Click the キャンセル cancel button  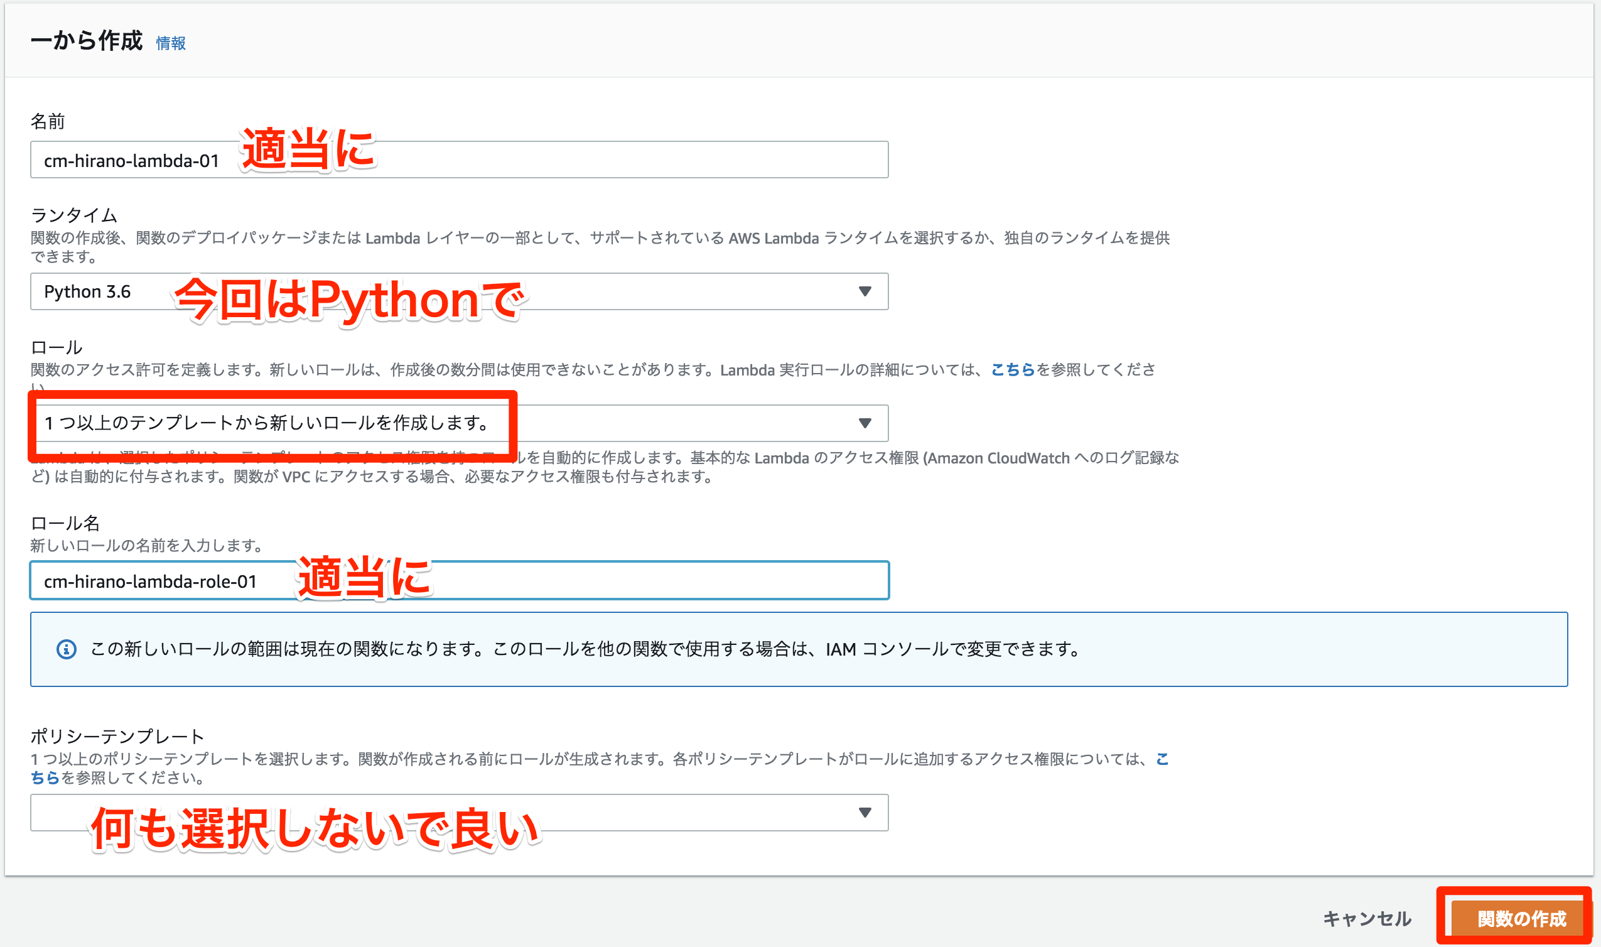pos(1367,918)
